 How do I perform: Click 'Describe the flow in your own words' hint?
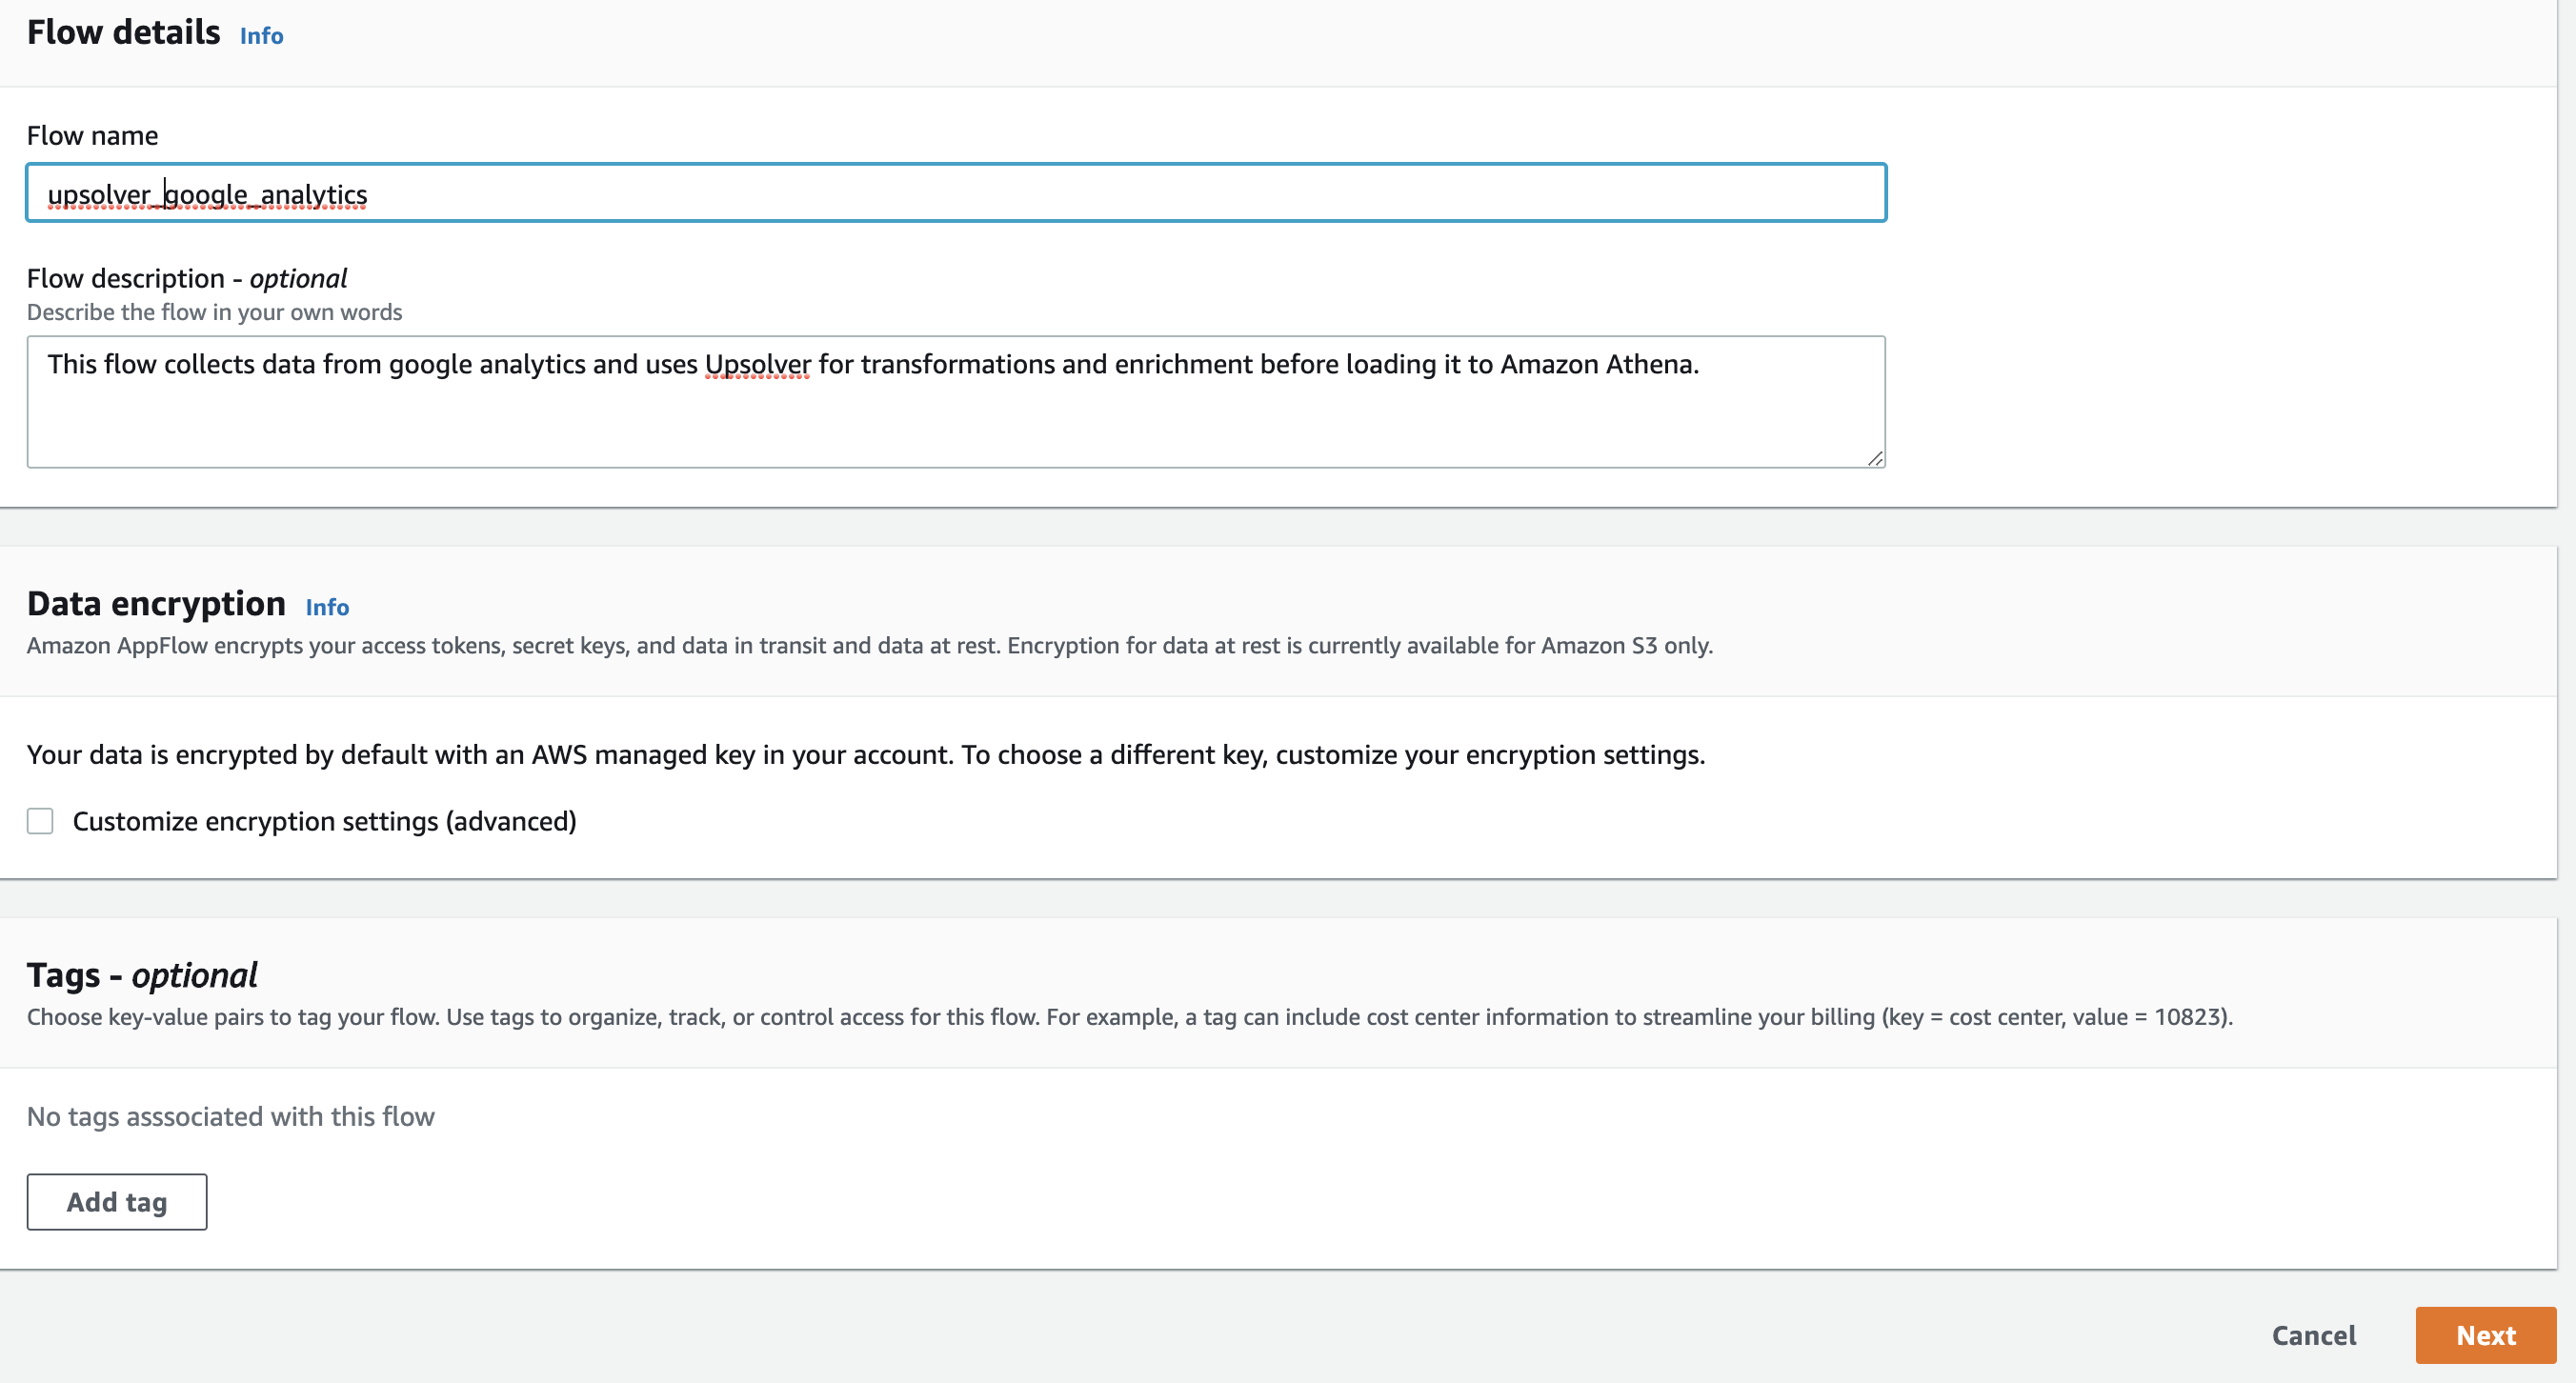point(214,312)
